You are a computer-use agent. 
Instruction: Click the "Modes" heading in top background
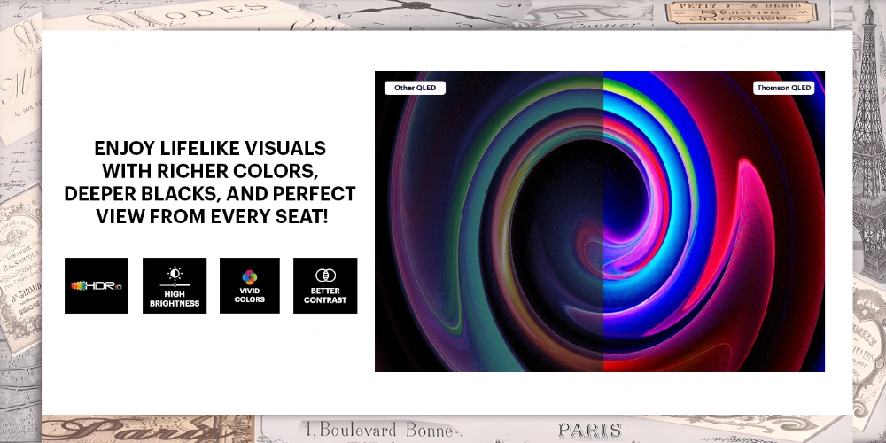point(204,14)
